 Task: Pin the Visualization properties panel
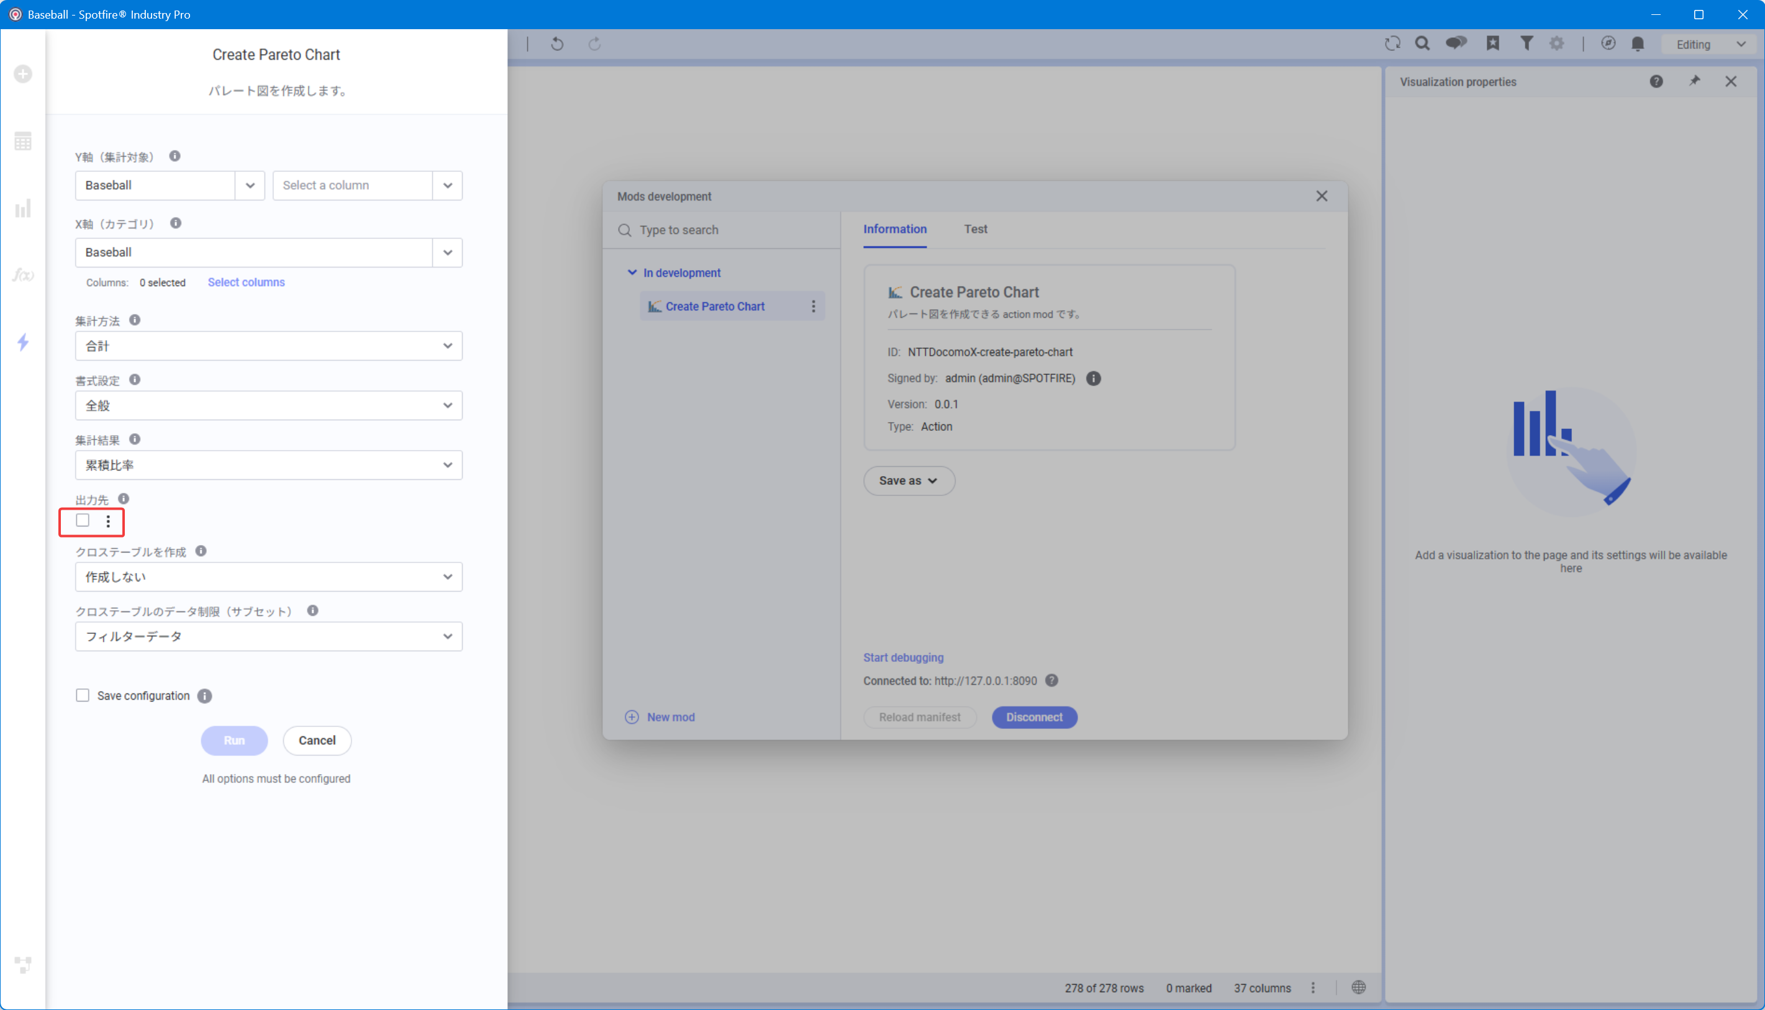coord(1694,81)
